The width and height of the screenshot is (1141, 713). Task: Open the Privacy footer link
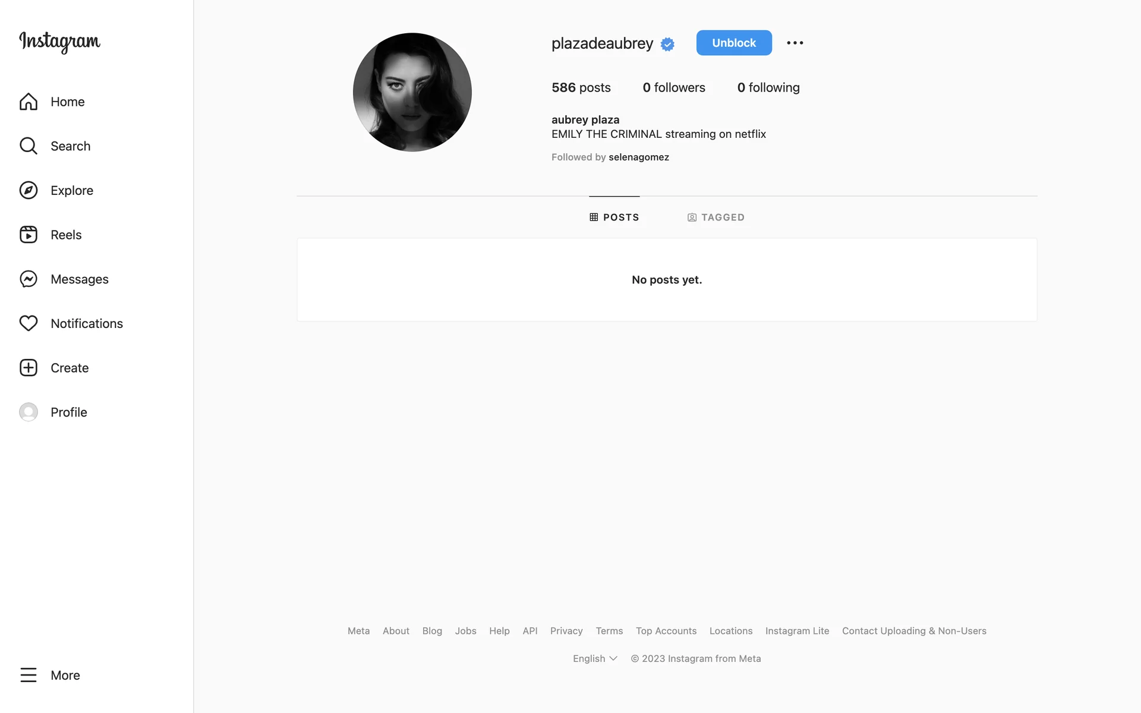[x=566, y=631]
